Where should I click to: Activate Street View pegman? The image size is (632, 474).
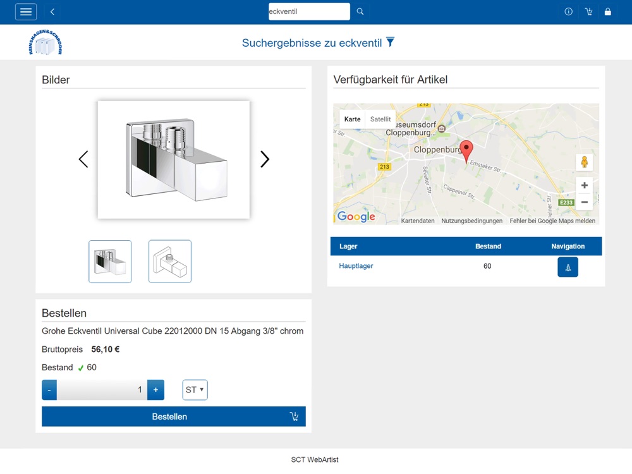pyautogui.click(x=584, y=162)
